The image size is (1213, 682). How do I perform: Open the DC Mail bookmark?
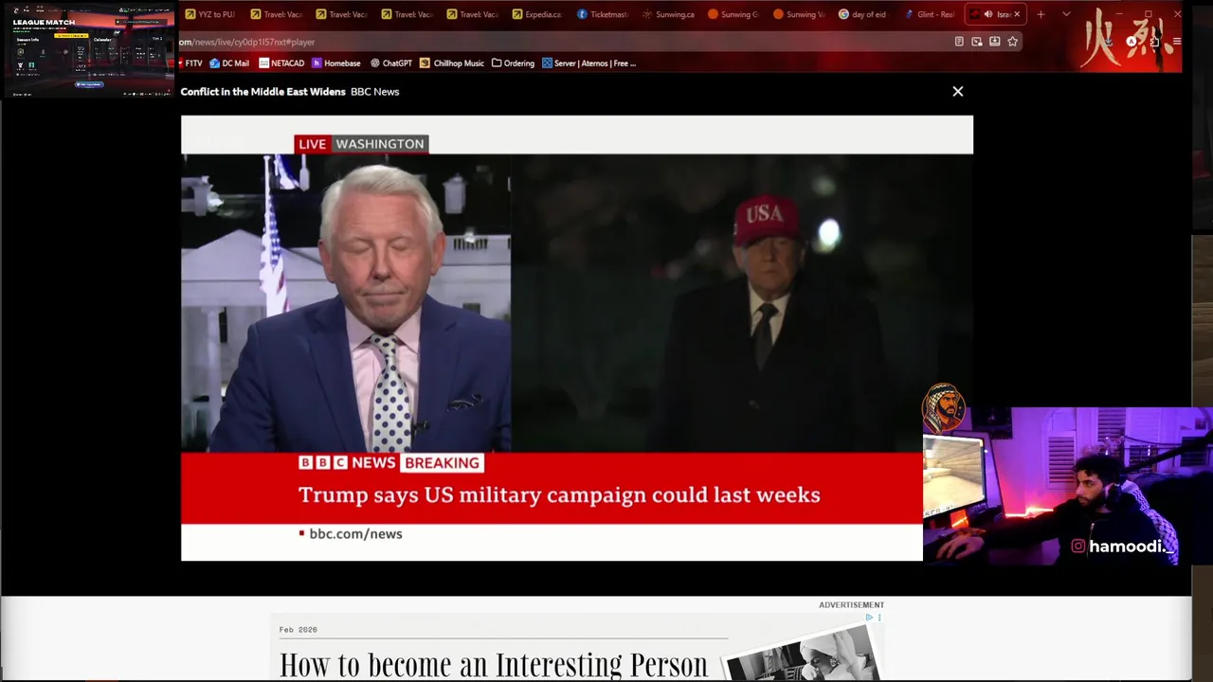tap(229, 63)
